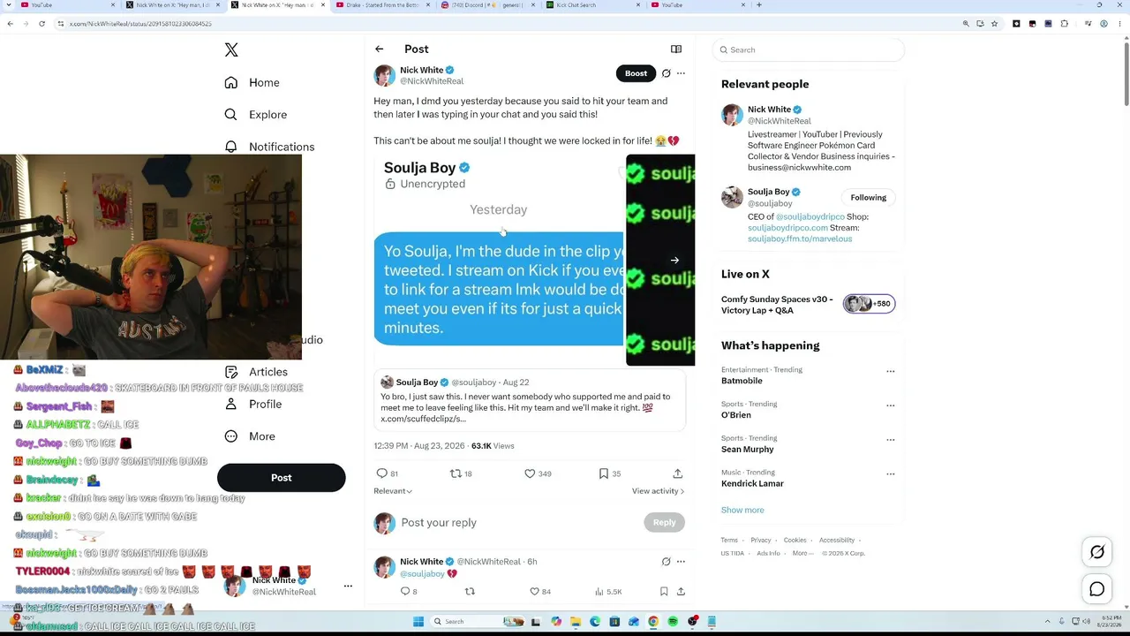
Task: Expand the Relevant replies sort dropdown
Action: pos(393,491)
